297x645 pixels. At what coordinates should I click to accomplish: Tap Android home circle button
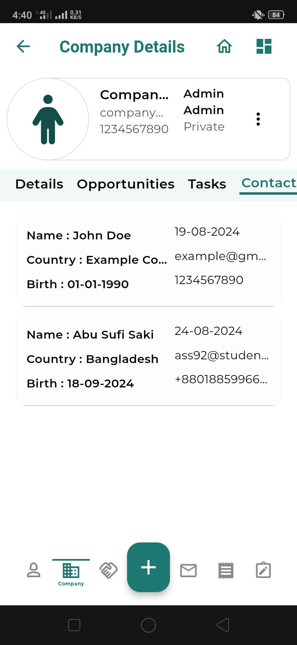pos(148,625)
